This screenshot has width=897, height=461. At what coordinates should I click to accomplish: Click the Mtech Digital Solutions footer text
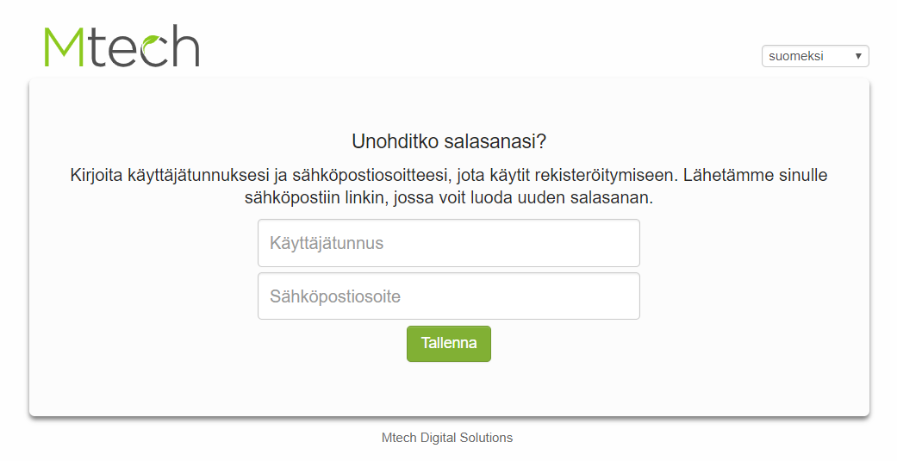click(447, 438)
